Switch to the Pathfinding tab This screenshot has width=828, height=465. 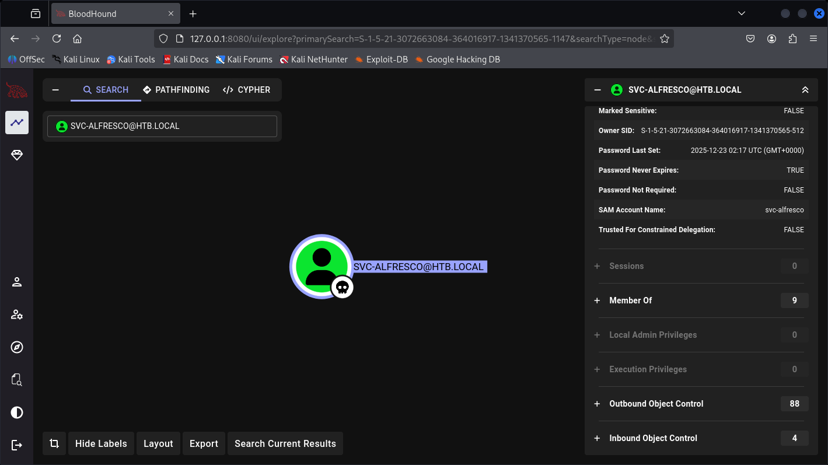(176, 90)
